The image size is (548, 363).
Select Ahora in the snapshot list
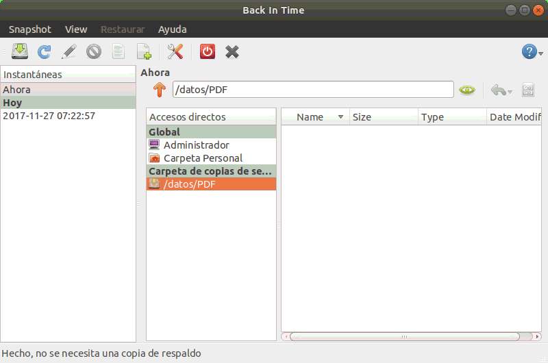(x=68, y=90)
